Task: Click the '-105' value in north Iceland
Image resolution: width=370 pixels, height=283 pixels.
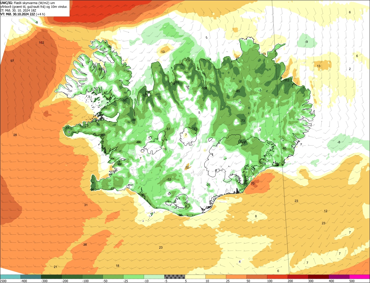Action: pos(204,88)
